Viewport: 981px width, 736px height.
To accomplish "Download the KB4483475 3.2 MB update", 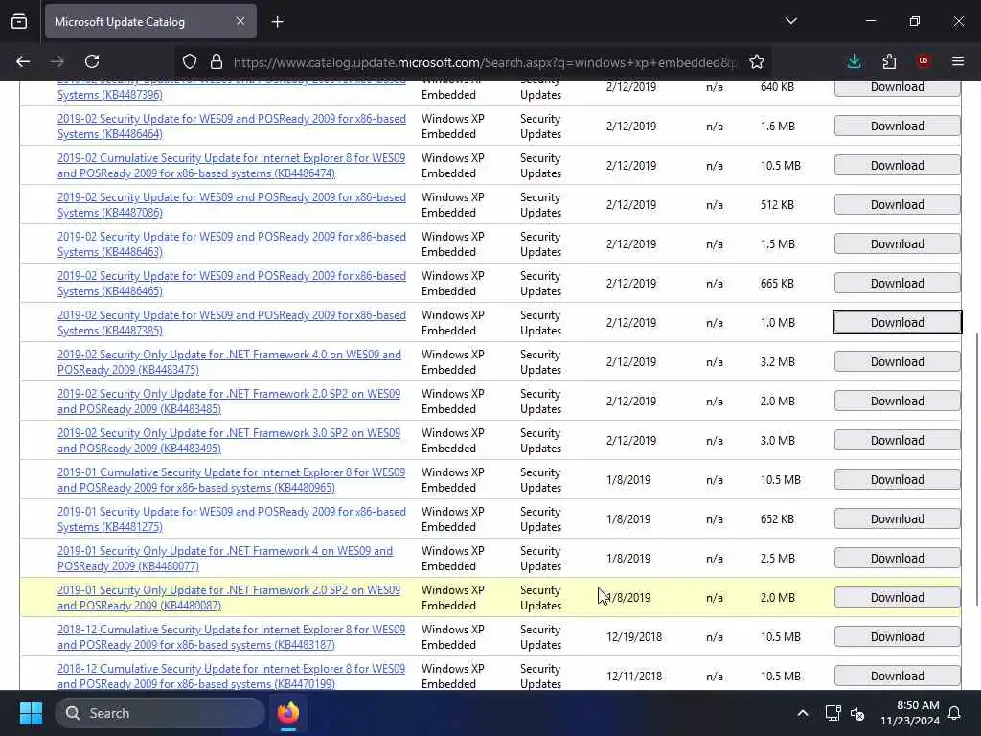I will point(897,361).
